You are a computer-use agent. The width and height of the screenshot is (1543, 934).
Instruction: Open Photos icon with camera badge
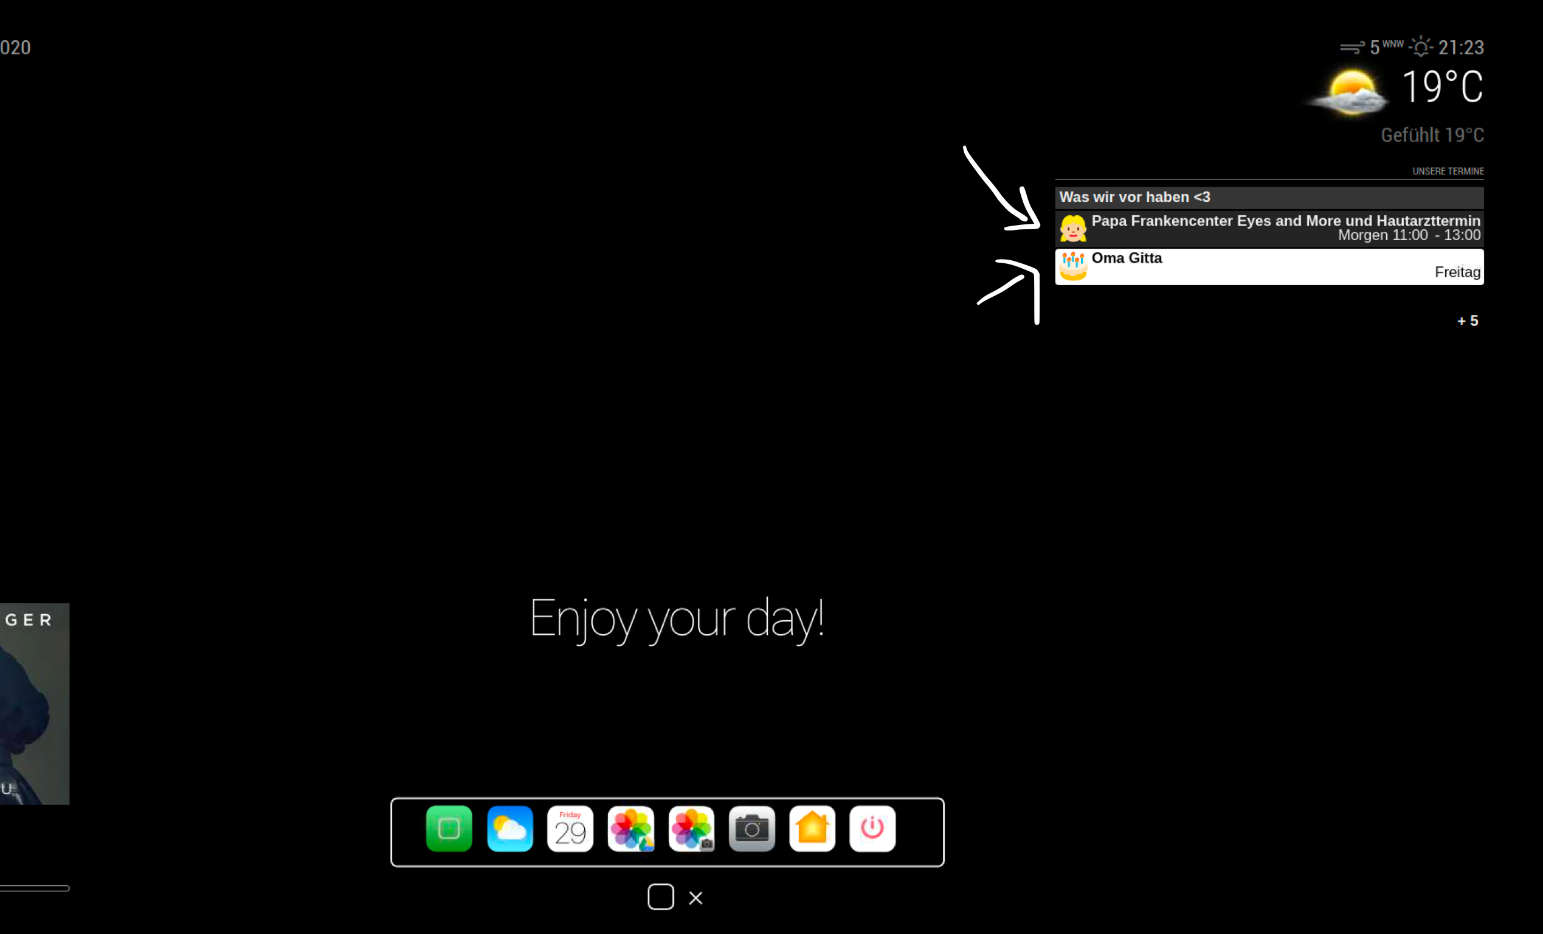pos(691,828)
